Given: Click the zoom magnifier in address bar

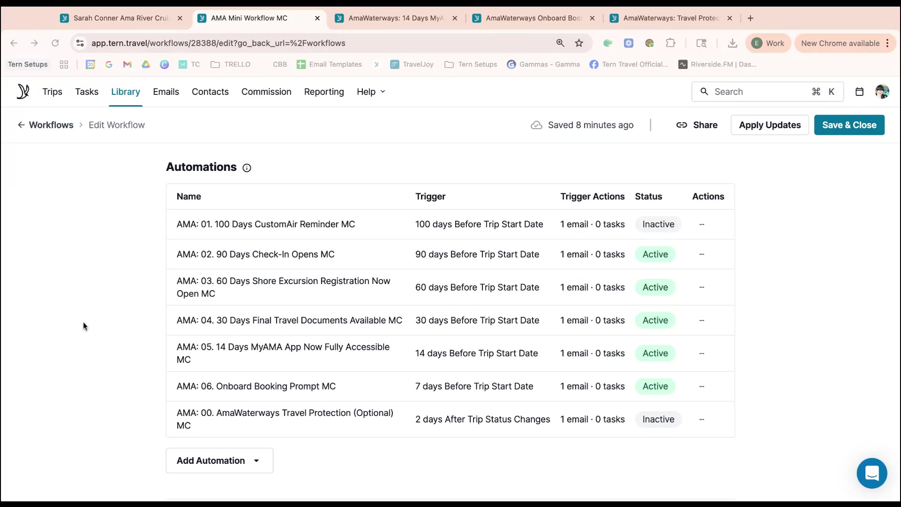Looking at the screenshot, I should click(x=560, y=43).
